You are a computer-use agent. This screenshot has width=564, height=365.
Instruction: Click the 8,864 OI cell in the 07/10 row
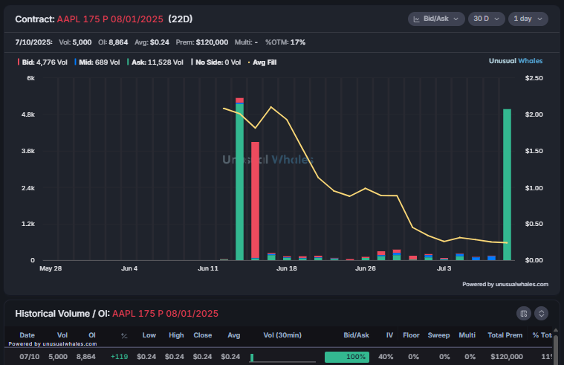(86, 357)
